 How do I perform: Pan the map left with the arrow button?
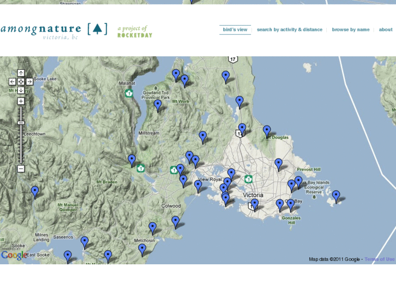(x=13, y=82)
